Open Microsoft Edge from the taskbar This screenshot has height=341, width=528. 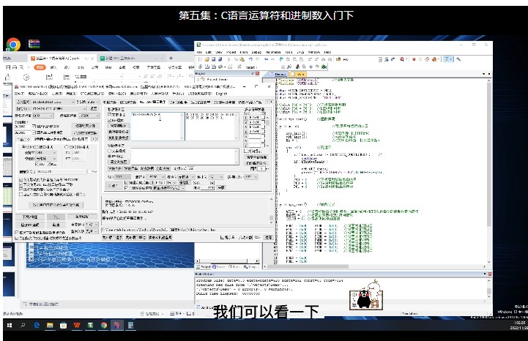(x=37, y=325)
